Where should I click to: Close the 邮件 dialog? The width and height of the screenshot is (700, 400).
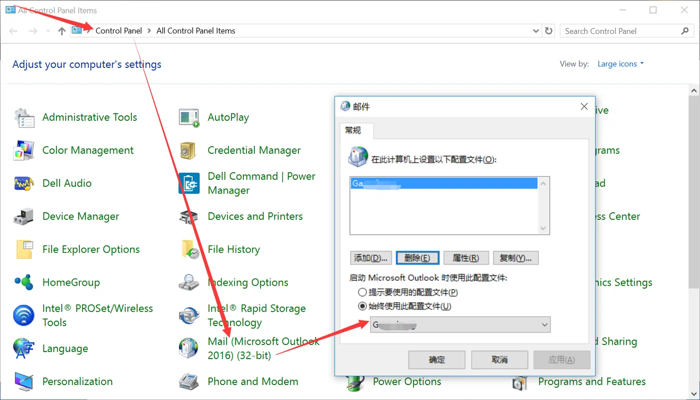[x=584, y=106]
